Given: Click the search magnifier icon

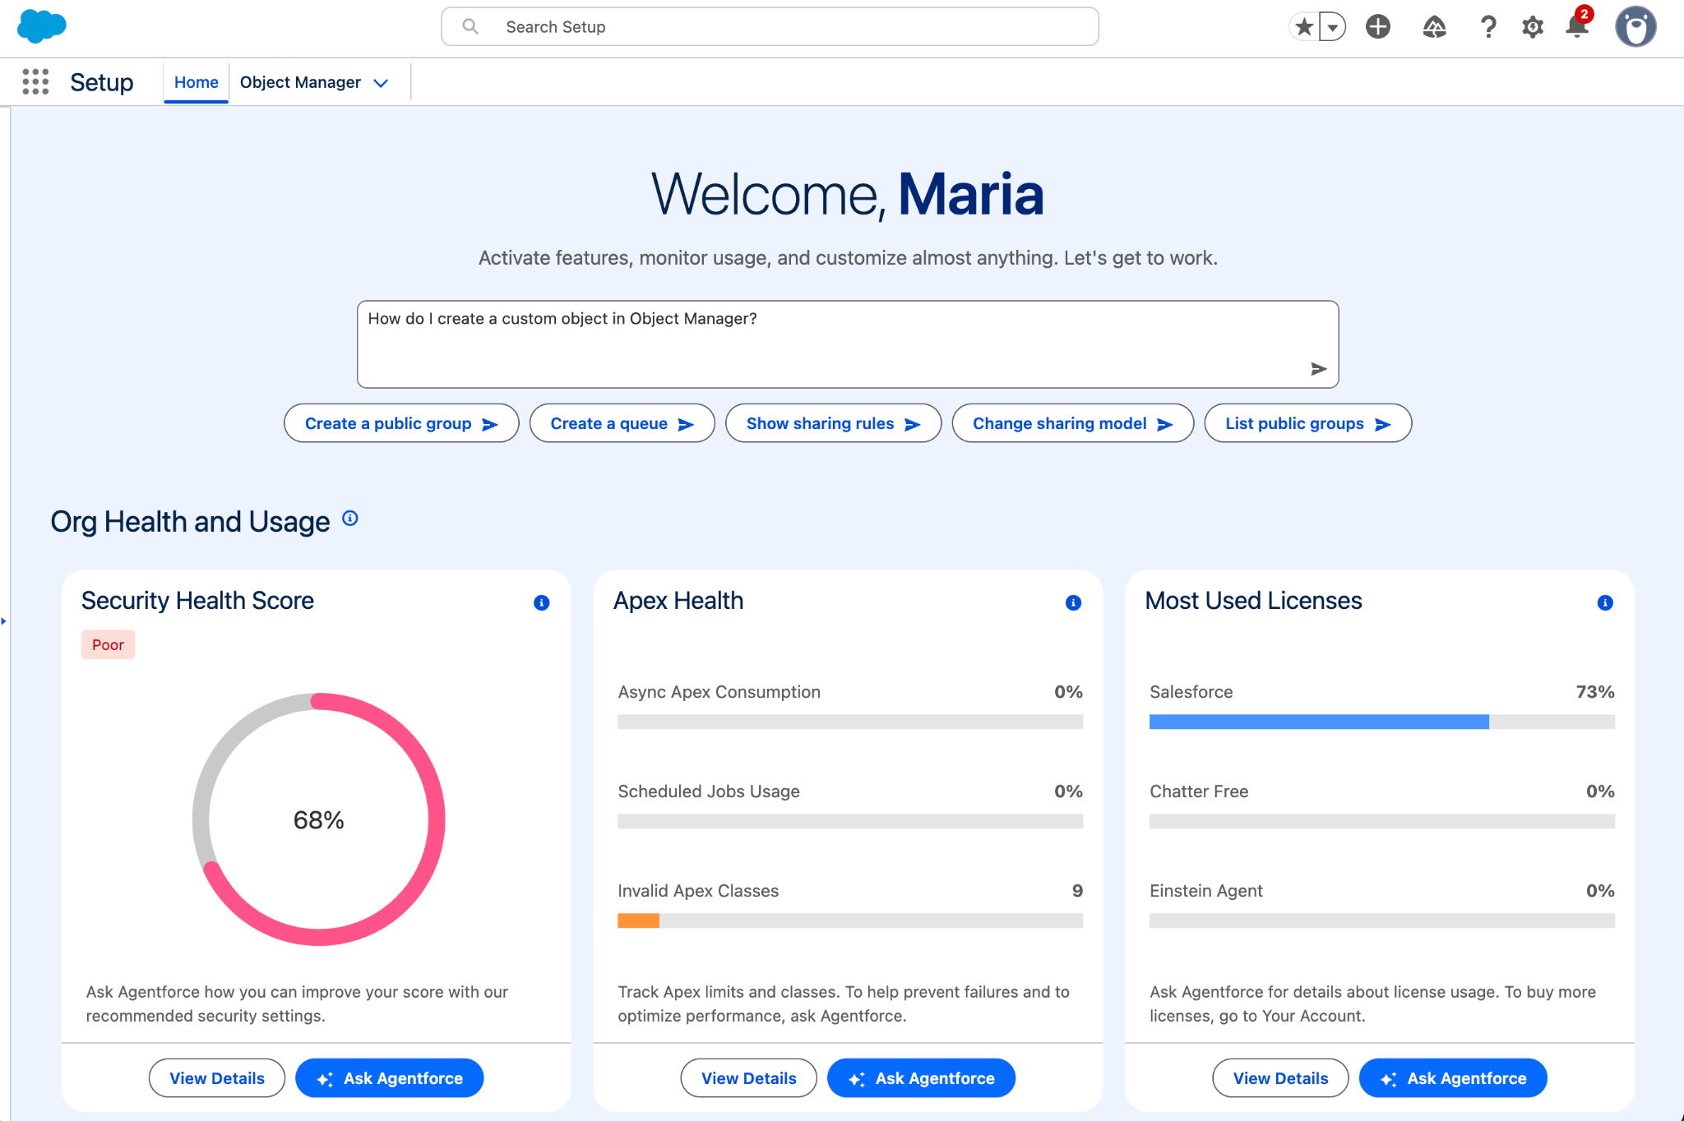Looking at the screenshot, I should click(x=470, y=27).
